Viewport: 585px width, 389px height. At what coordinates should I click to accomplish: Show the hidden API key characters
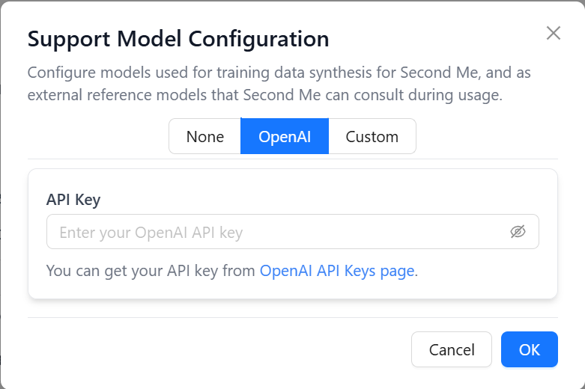click(x=518, y=232)
